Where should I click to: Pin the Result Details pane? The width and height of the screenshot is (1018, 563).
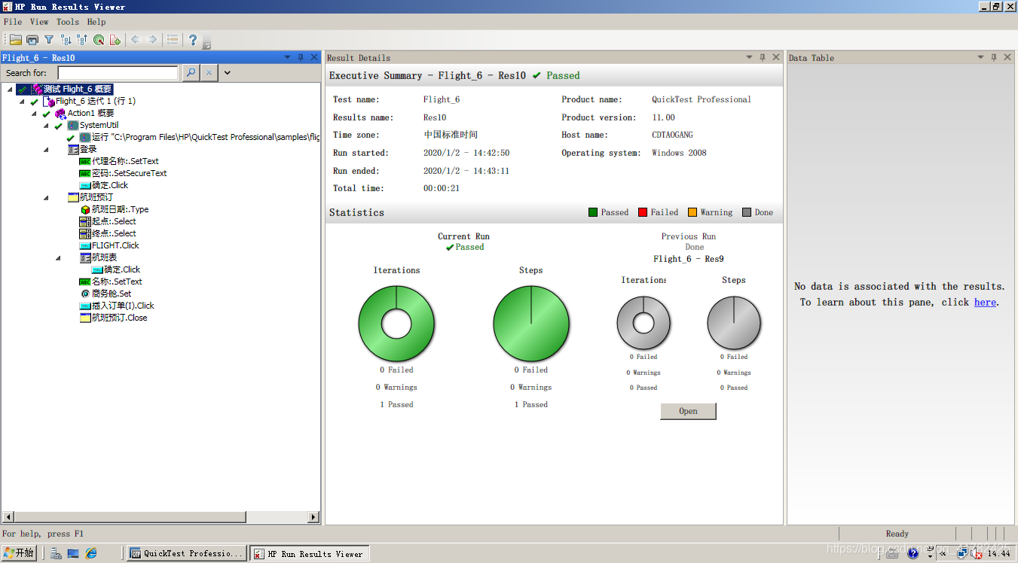click(x=763, y=57)
